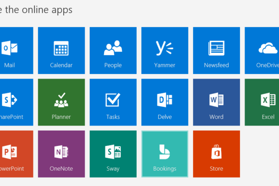
Task: Open the Sway tile
Action: click(113, 154)
